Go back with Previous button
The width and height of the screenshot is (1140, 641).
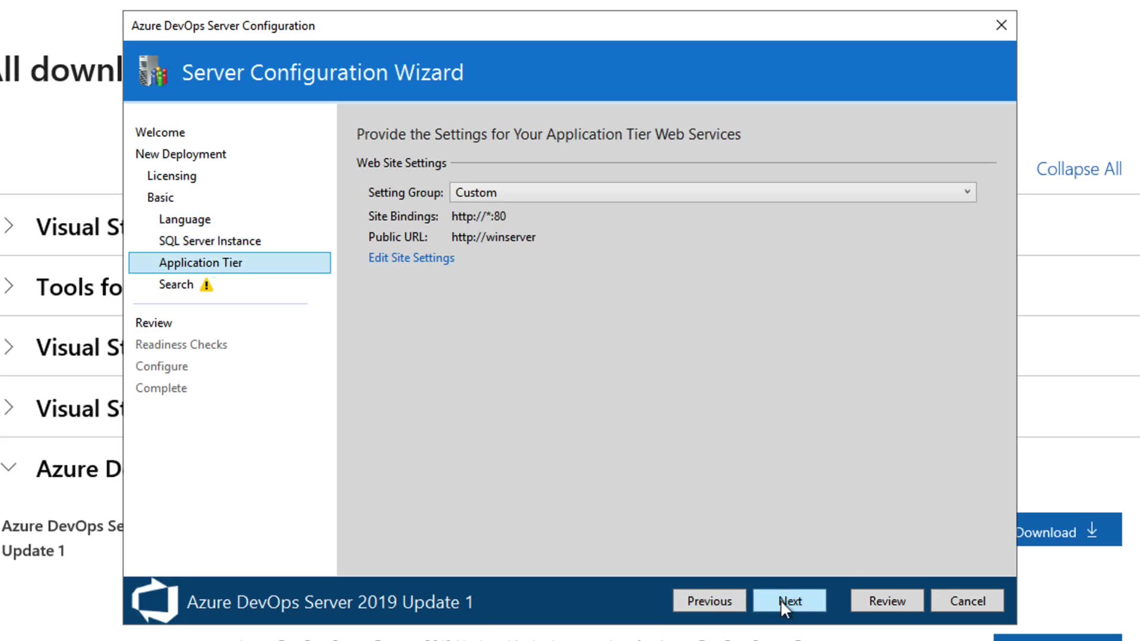coord(709,601)
